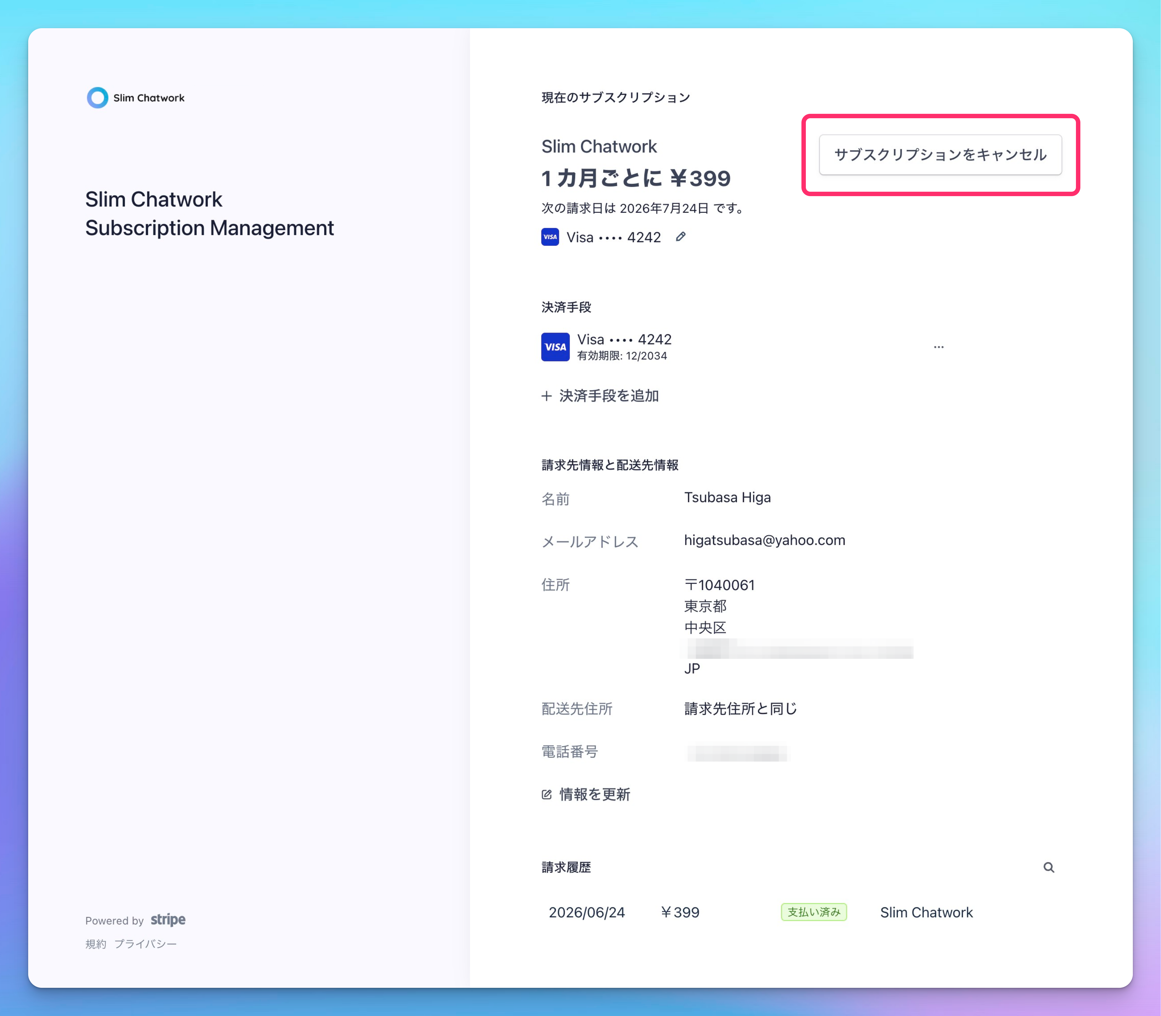
Task: Click the plus icon for 決済手段を追加
Action: (x=547, y=396)
